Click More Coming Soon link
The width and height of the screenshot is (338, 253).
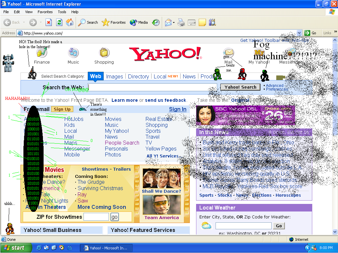point(102,207)
